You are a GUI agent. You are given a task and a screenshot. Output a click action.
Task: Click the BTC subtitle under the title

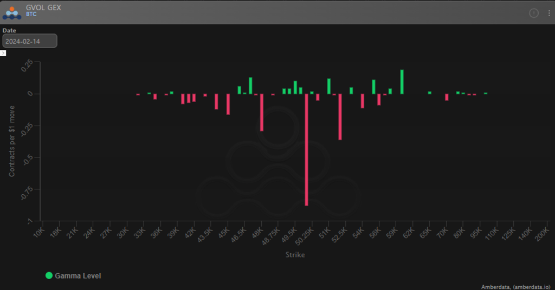pos(31,15)
